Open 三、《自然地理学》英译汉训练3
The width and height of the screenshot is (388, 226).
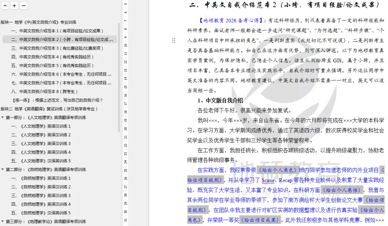coord(41,195)
